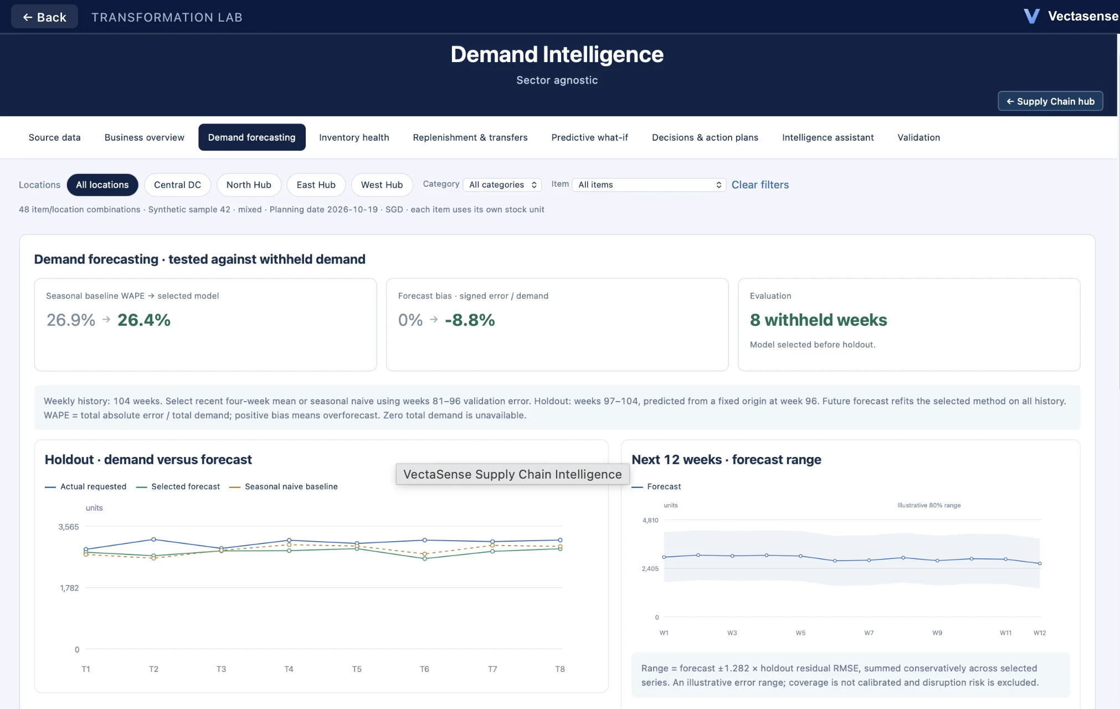Select the All locations filter chip
Viewport: 1120px width, 709px height.
pyautogui.click(x=102, y=185)
